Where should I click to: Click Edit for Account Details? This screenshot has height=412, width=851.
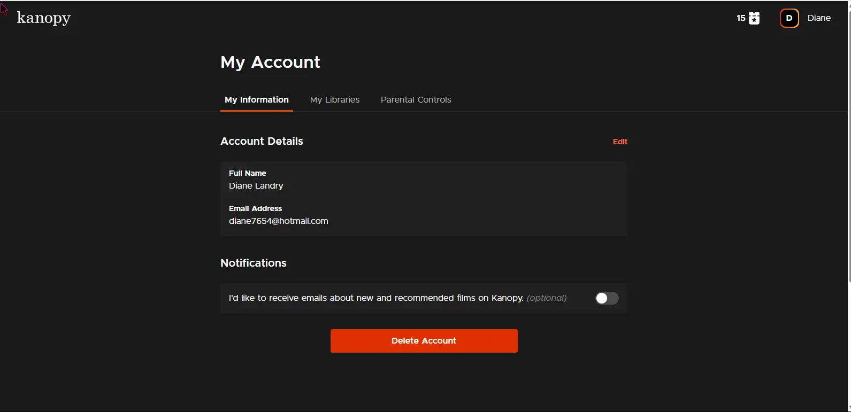[620, 142]
